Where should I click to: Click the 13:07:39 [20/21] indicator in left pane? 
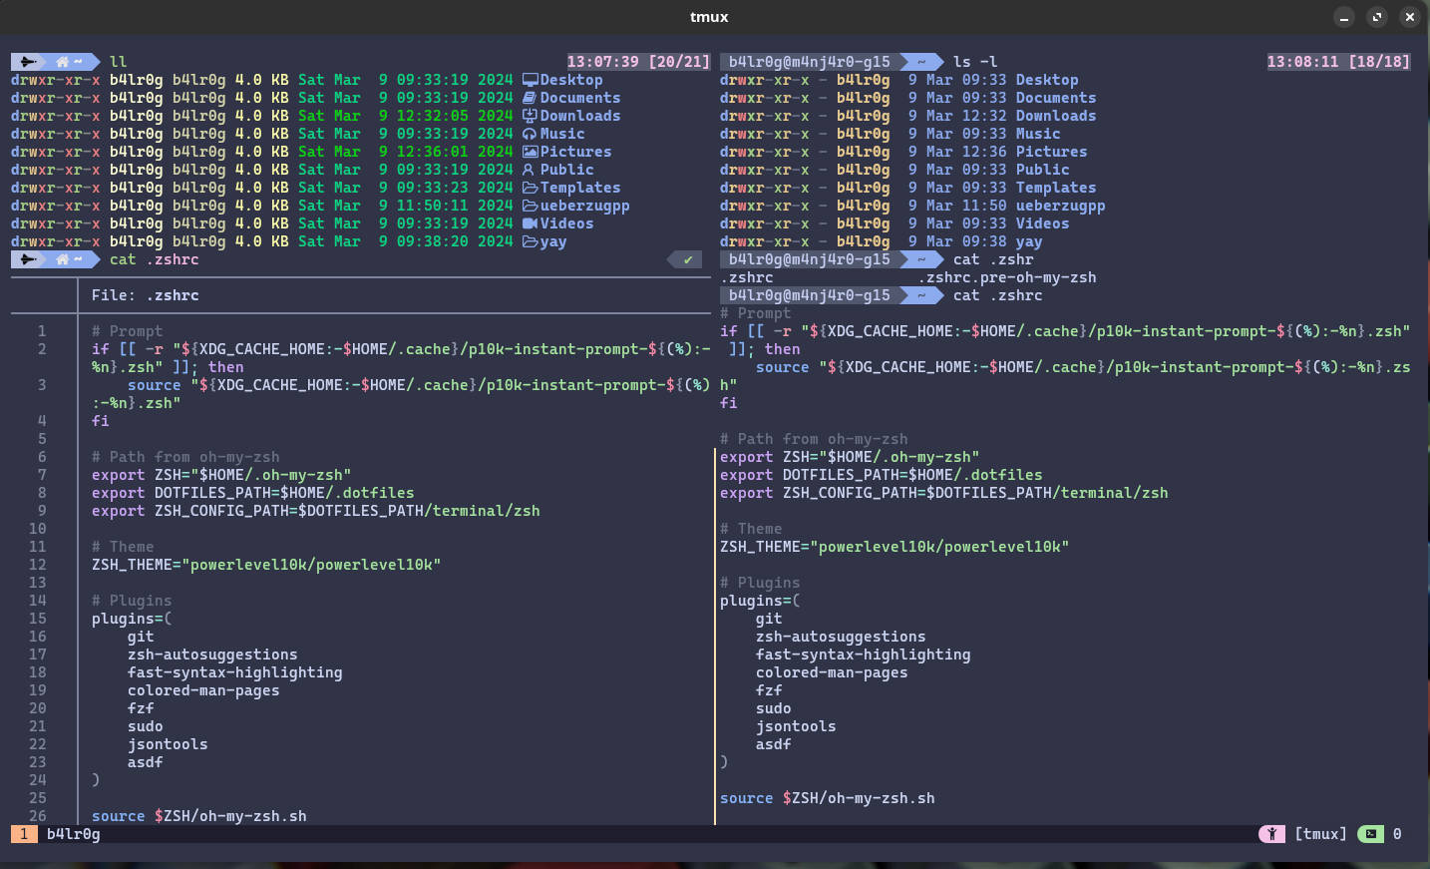coord(638,62)
